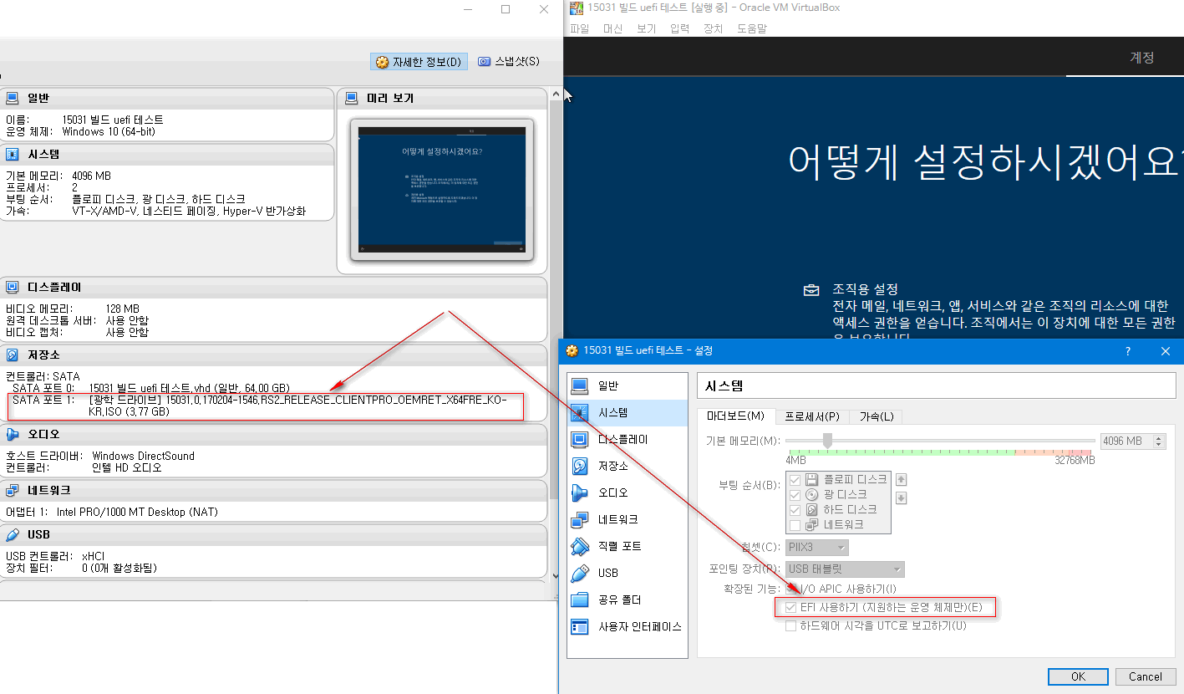Click 자세한 정보(D) button

(419, 62)
